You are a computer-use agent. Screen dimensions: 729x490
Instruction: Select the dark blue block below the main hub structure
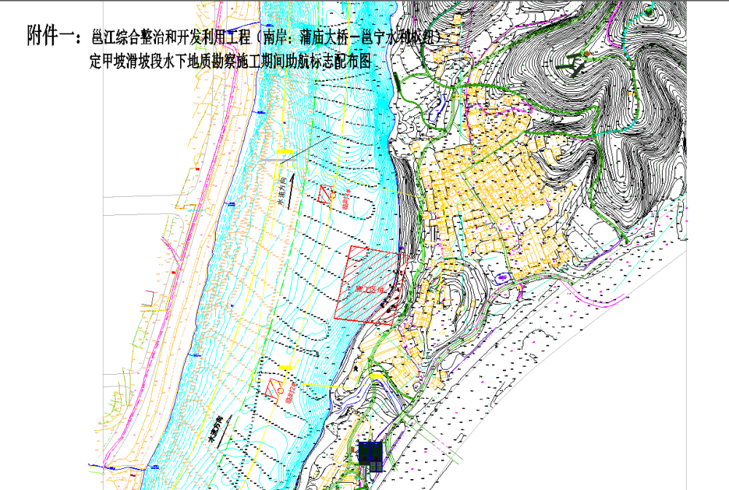376,467
